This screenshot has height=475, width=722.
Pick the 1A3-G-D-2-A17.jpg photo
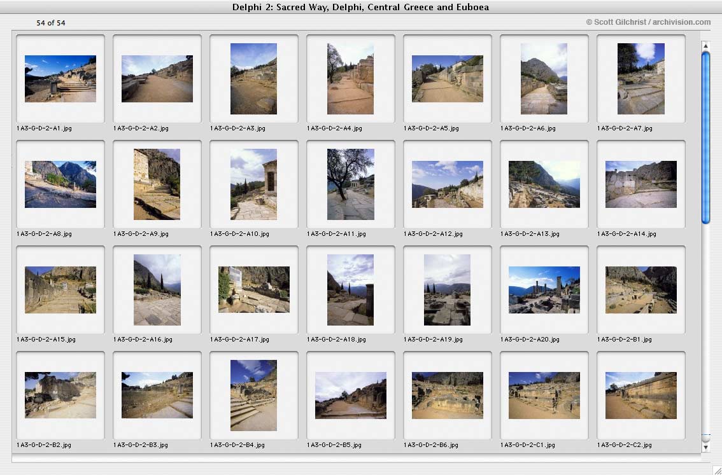[253, 290]
